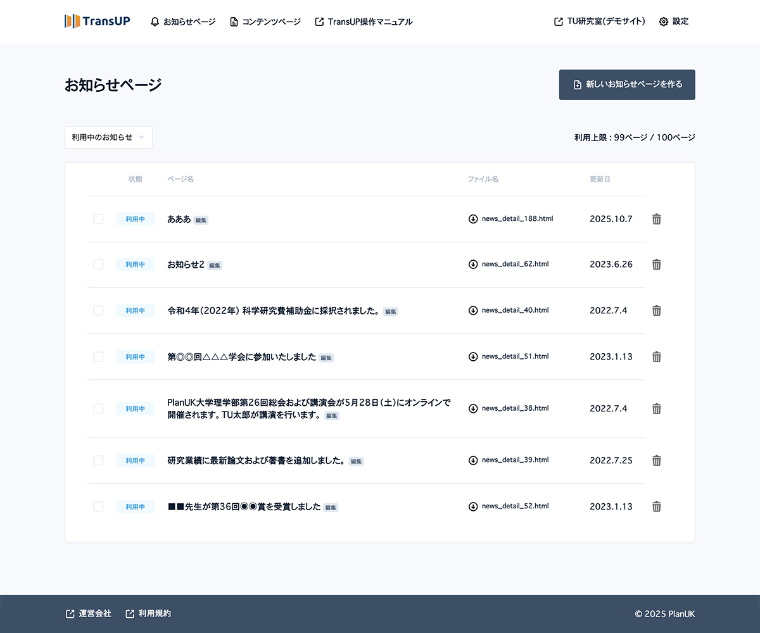This screenshot has width=760, height=633.
Task: Click download icon beside news_detail_51.html
Action: 473,356
